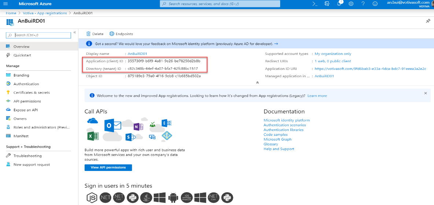Viewport: 434px width, 205px height.
Task: Click the Delete trash icon
Action: coord(89,34)
